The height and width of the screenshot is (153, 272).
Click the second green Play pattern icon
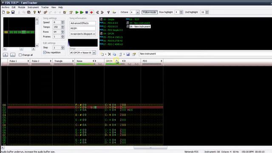(82, 12)
